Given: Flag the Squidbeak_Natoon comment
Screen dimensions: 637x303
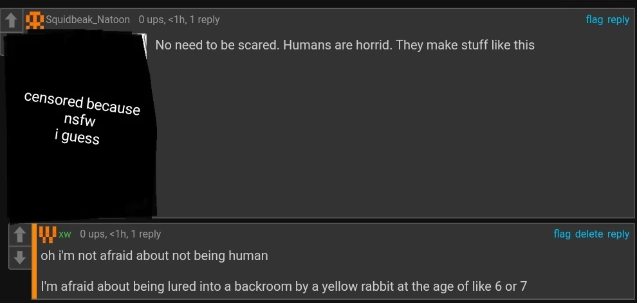Looking at the screenshot, I should (594, 19).
